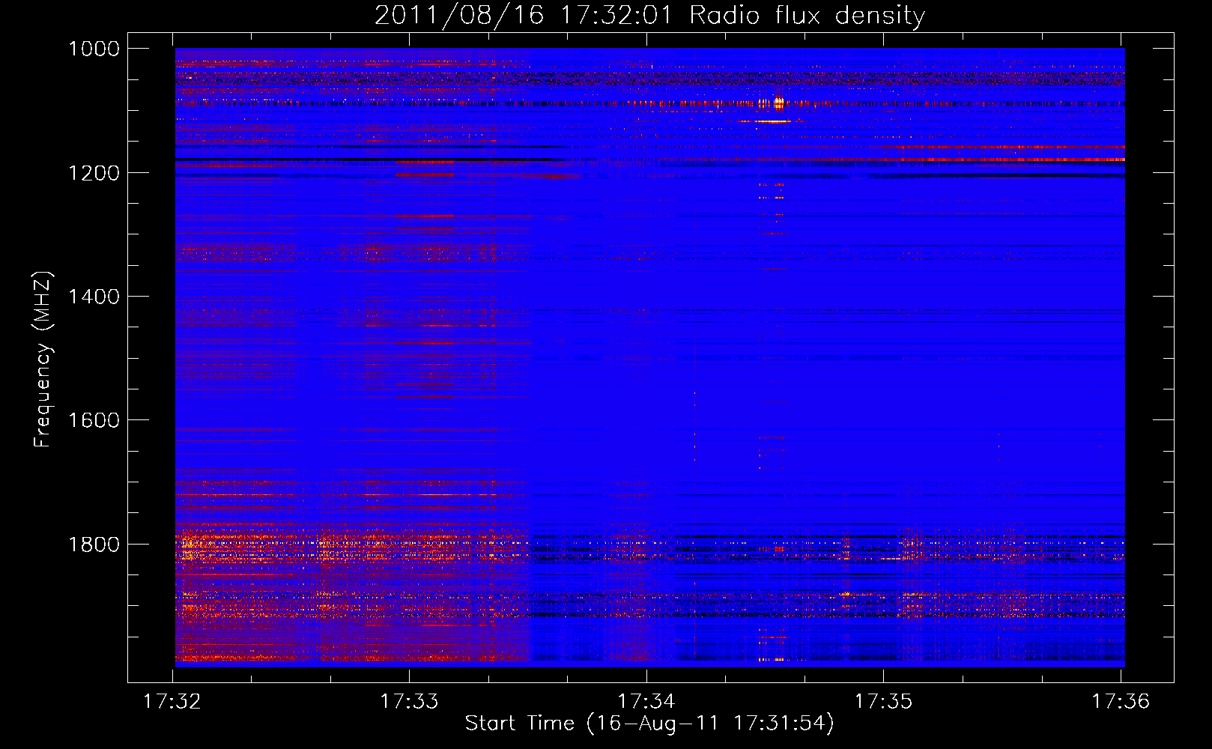Click the 17:34 time tick label
This screenshot has height=749, width=1212.
click(x=646, y=701)
